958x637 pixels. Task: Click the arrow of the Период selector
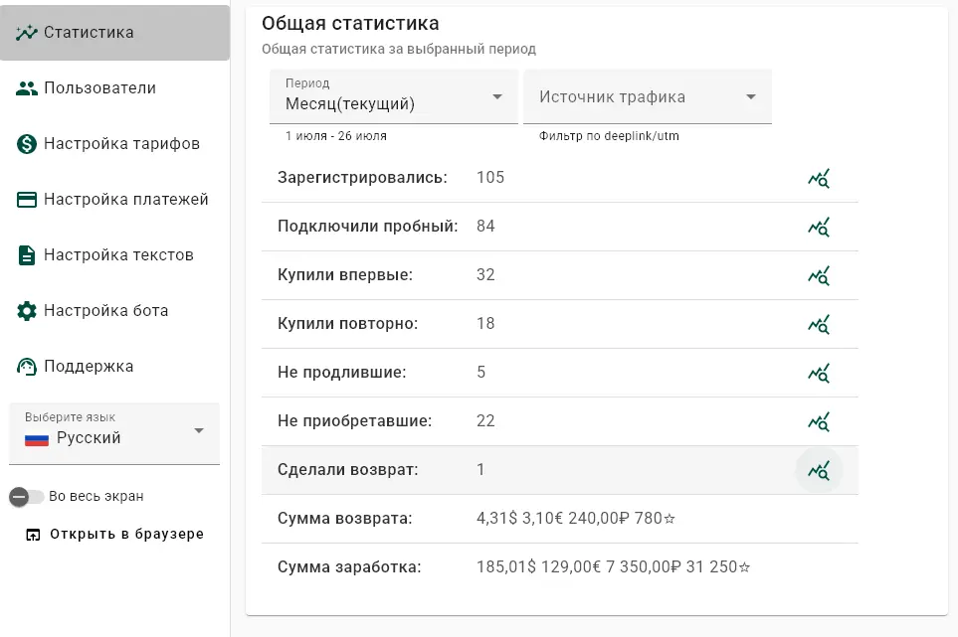click(497, 97)
